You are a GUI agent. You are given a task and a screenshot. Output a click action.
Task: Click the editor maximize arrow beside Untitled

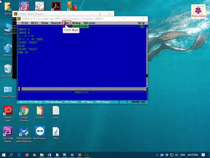[x=142, y=26]
